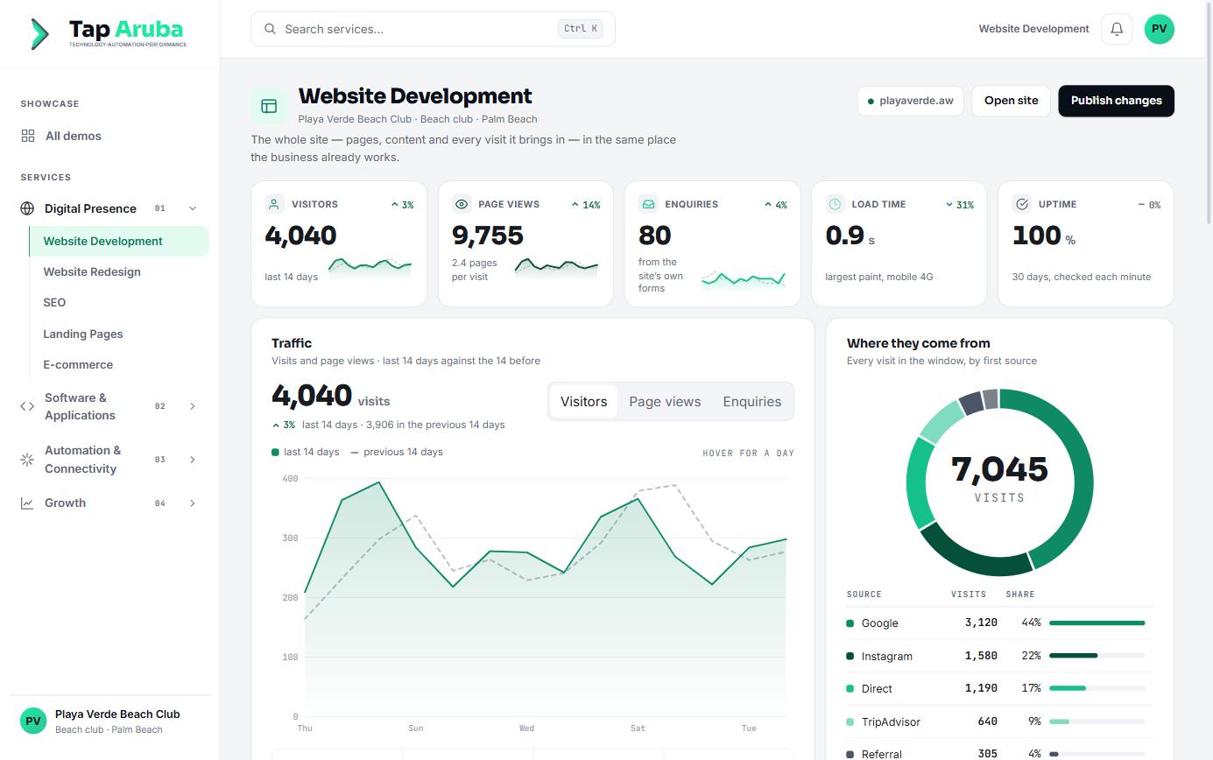
Task: Click the notification bell icon
Action: coord(1117,29)
